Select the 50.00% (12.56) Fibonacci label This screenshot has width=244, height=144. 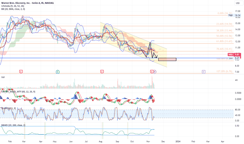coord(224,36)
